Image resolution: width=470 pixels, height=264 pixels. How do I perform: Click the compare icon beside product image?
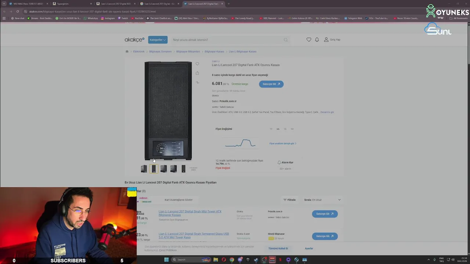pos(197,82)
